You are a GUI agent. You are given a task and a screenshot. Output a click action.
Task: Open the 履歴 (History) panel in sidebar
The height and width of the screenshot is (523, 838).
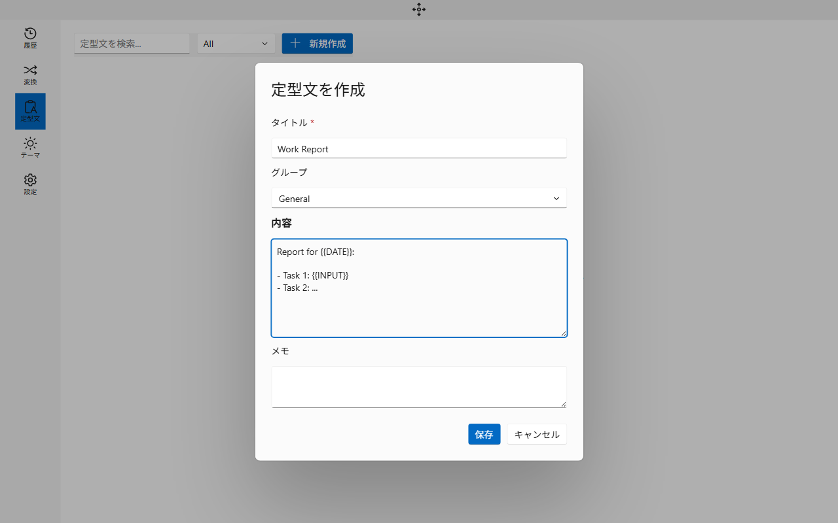(x=29, y=37)
